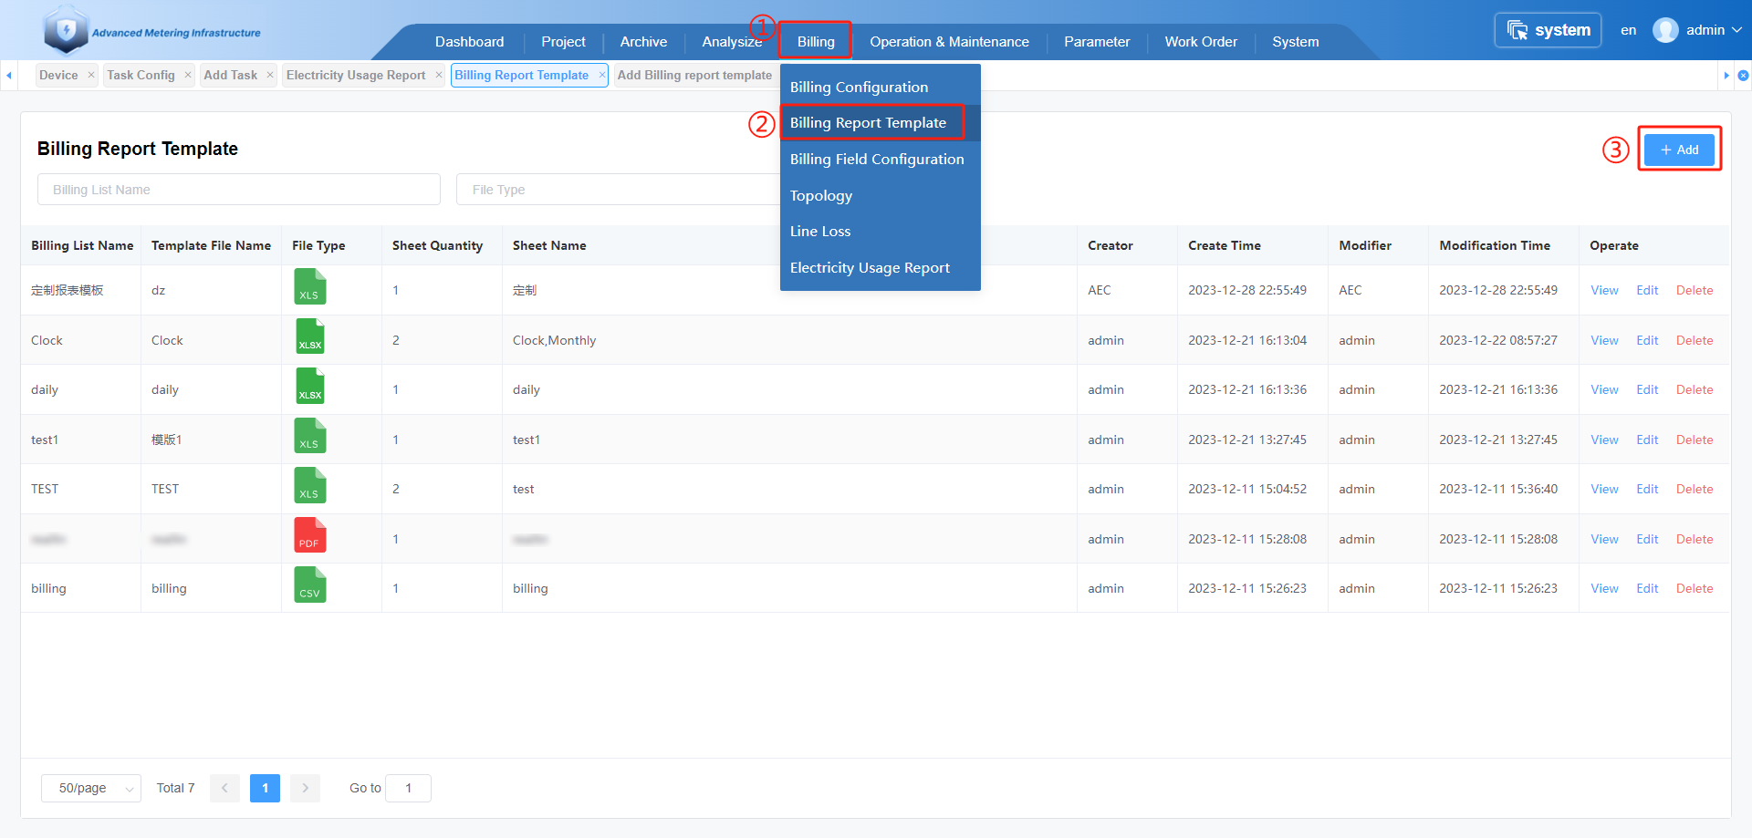Open the CSV file icon in billing row
This screenshot has width=1752, height=838.
310,585
